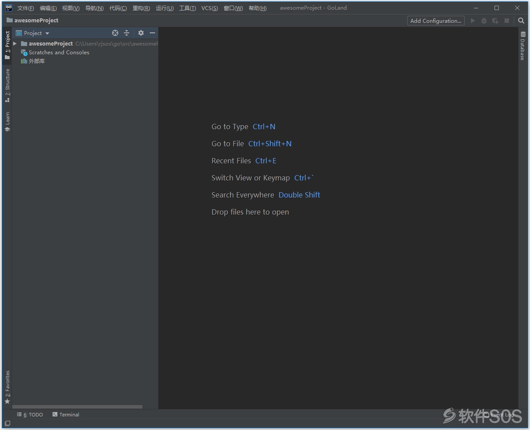The height and width of the screenshot is (430, 530).
Task: Open the Event Log
Action: [x=499, y=414]
